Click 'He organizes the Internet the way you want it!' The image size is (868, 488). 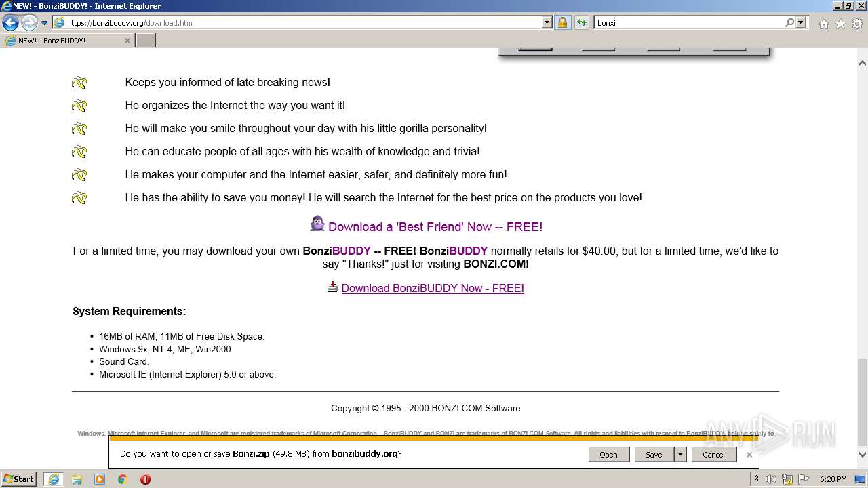235,106
